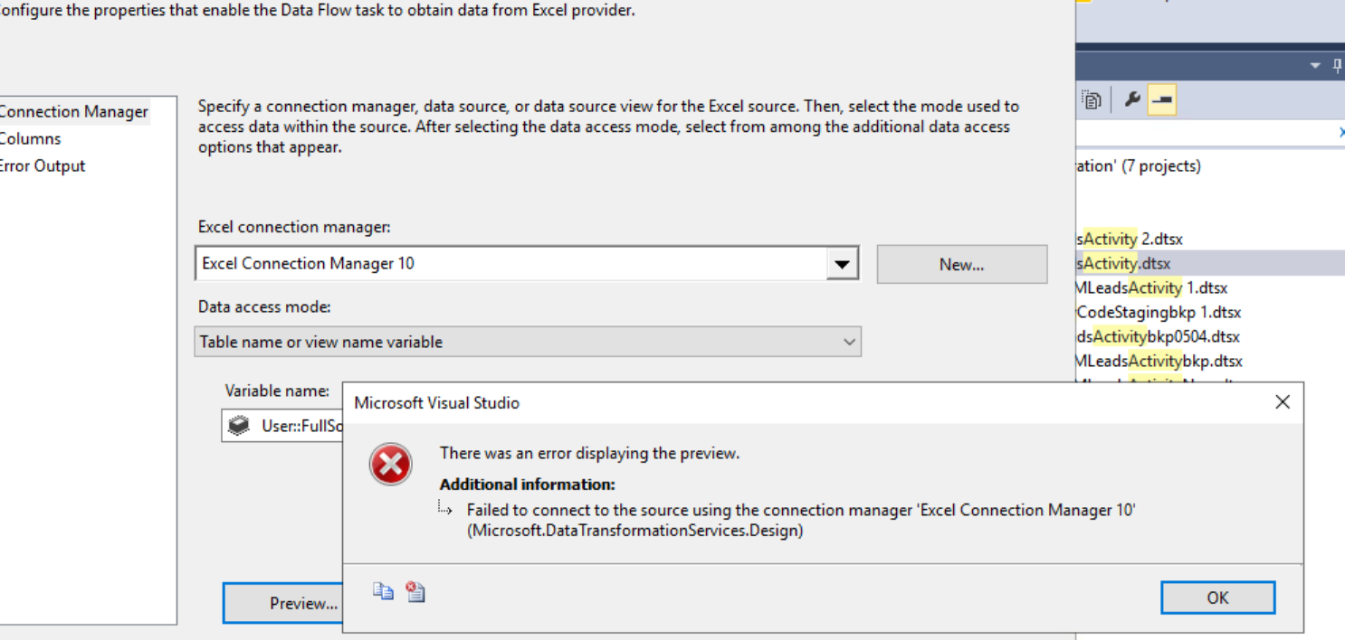Select the Connection Manager page
The width and height of the screenshot is (1345, 640).
(73, 112)
